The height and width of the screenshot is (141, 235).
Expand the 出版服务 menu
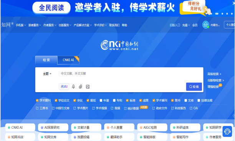click(x=65, y=25)
